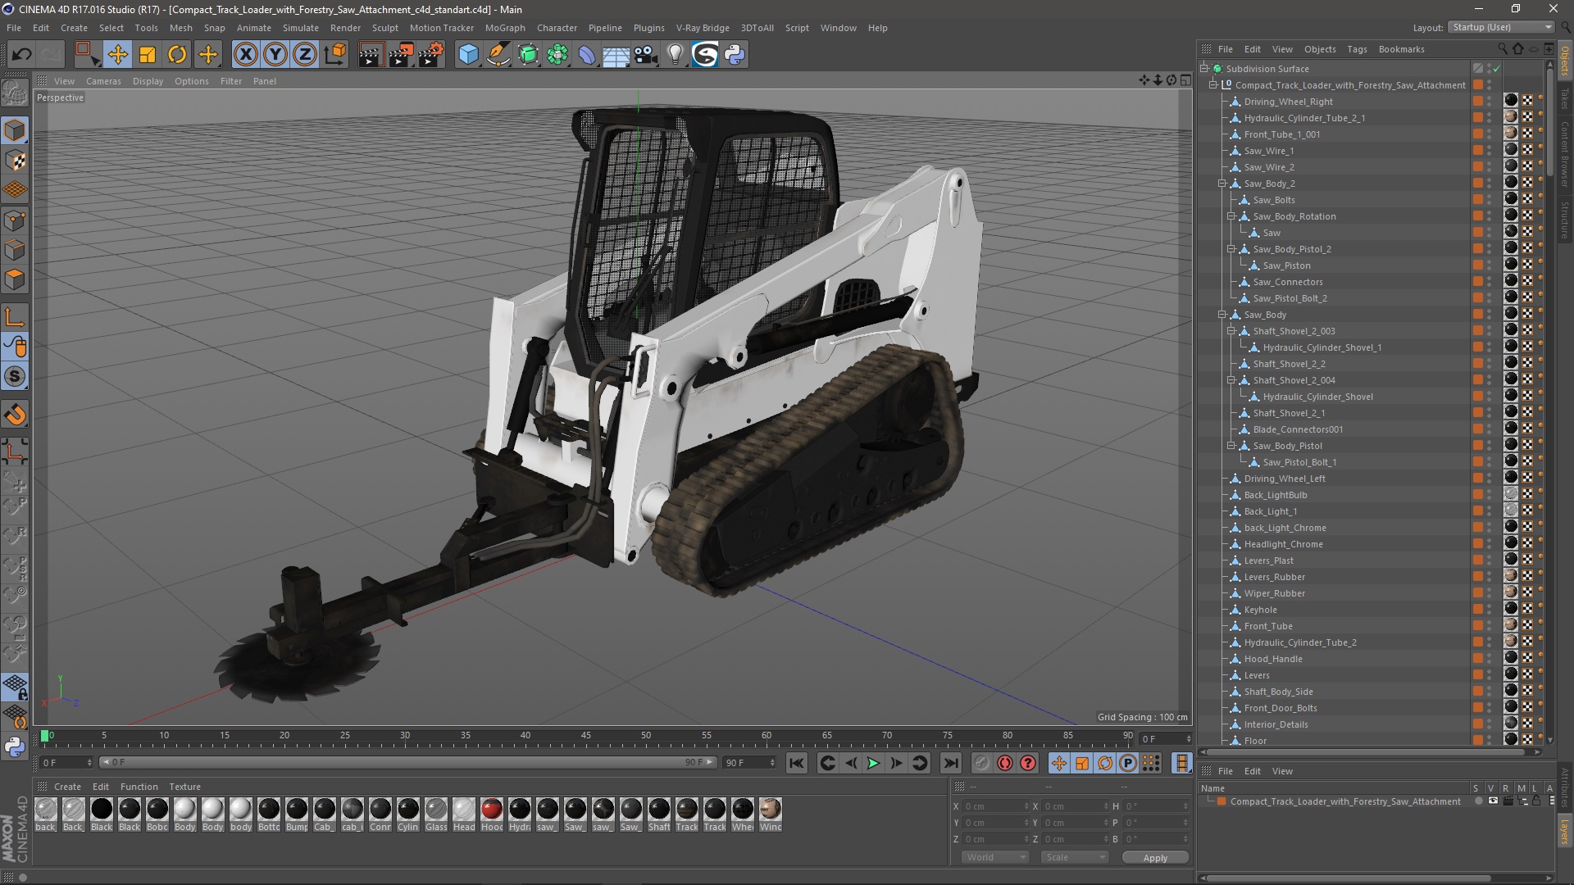This screenshot has height=885, width=1574.
Task: Play the animation forward
Action: 874,763
